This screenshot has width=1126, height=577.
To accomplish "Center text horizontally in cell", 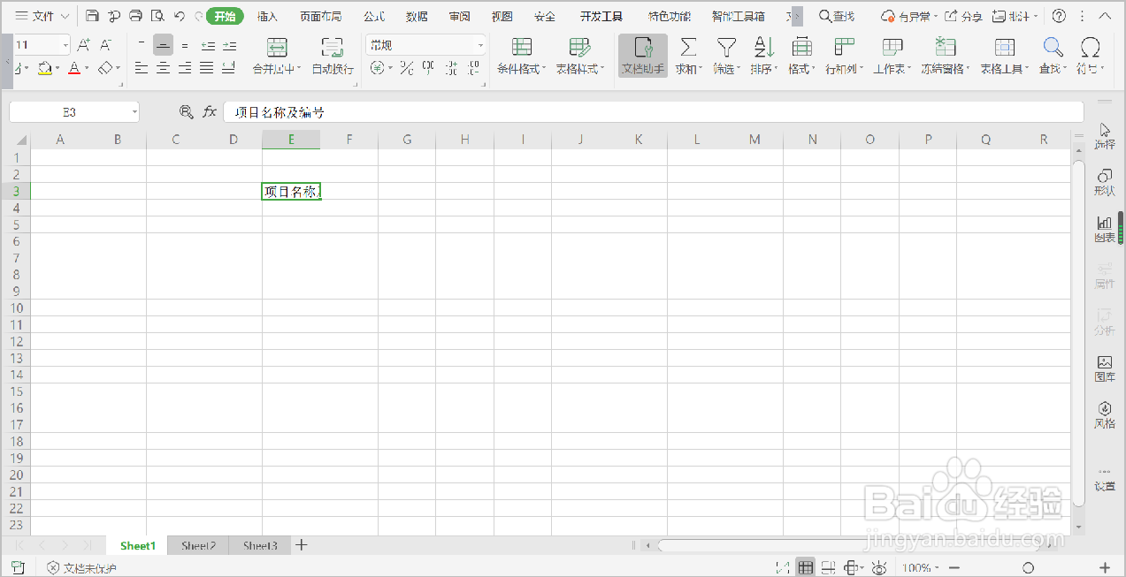I will (163, 68).
